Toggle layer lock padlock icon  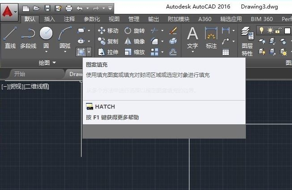coord(278,30)
